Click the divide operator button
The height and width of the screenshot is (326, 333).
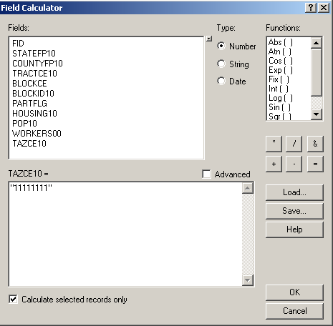coord(294,144)
